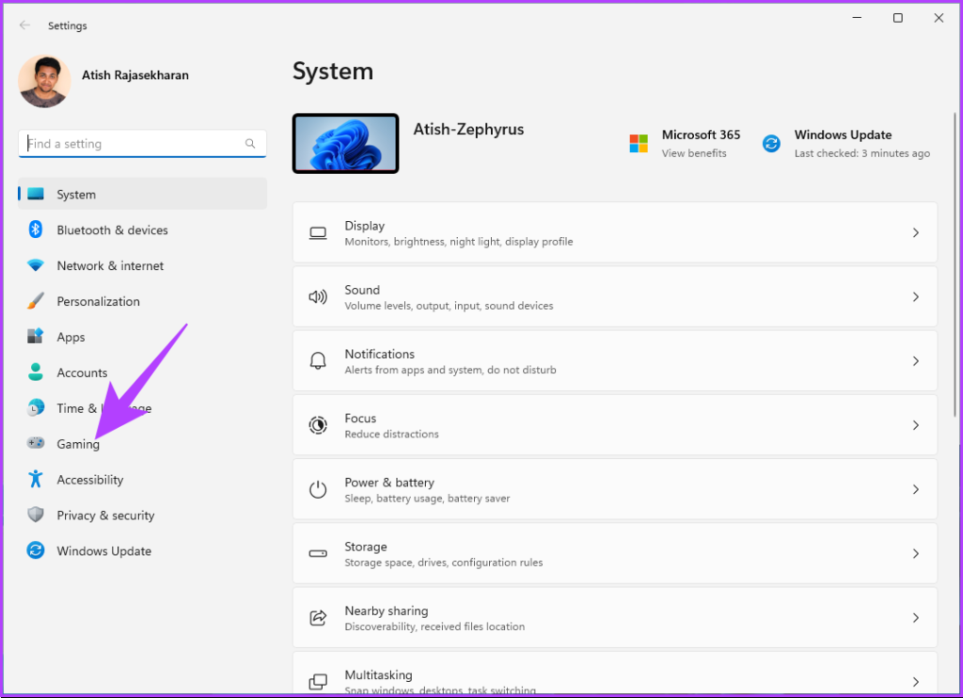Click the Apps icon in sidebar

36,337
